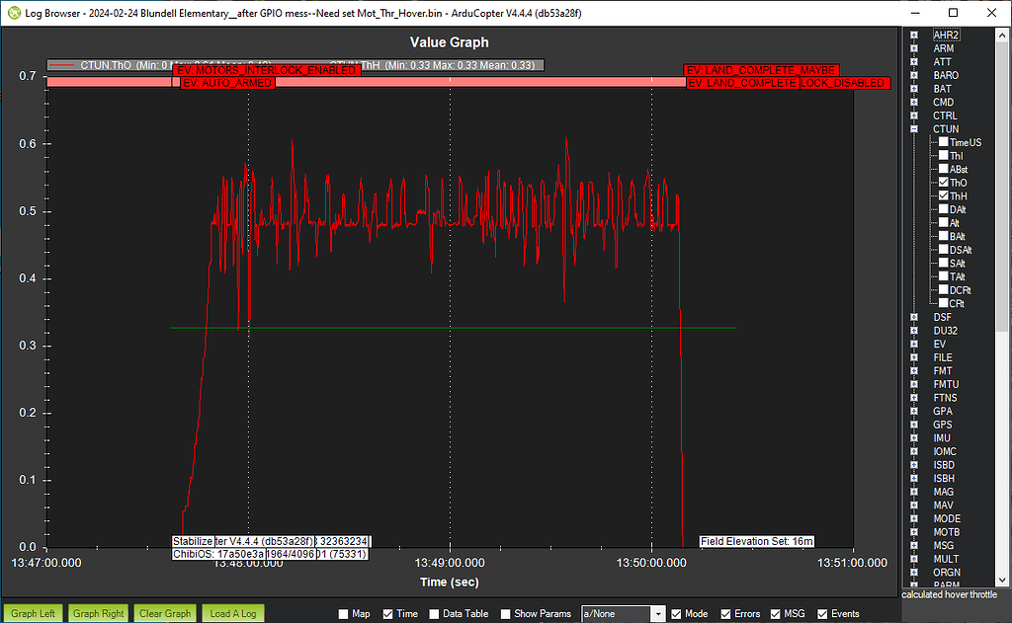The height and width of the screenshot is (623, 1012).
Task: Click the Graph Right button
Action: 98,612
